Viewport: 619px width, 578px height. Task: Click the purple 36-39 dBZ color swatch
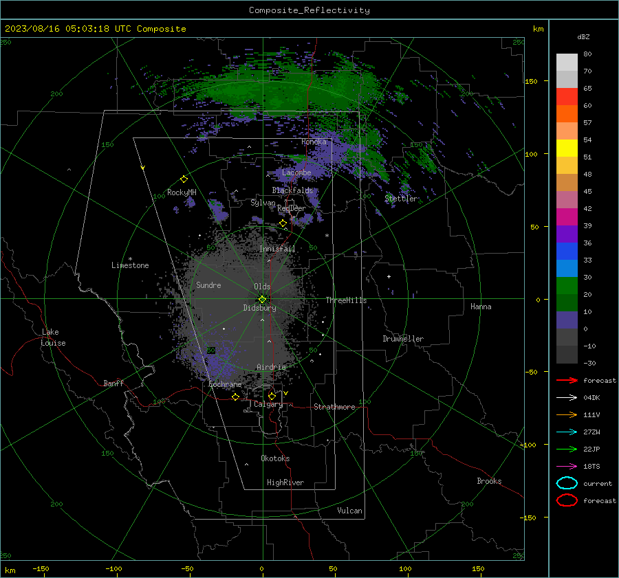[567, 234]
